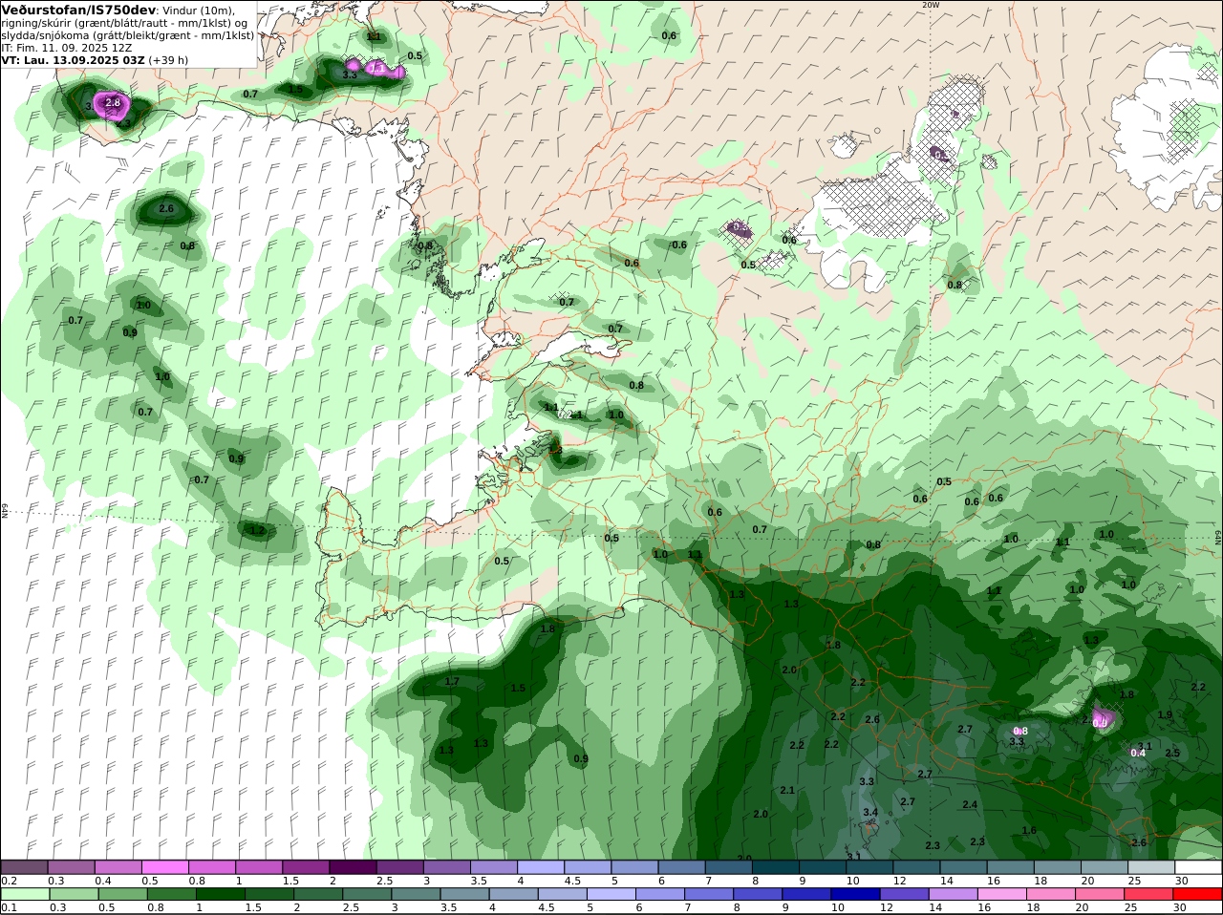Select the light periwinkle snow swatch at 4
Screen dimensions: 1223x915
pyautogui.click(x=541, y=867)
